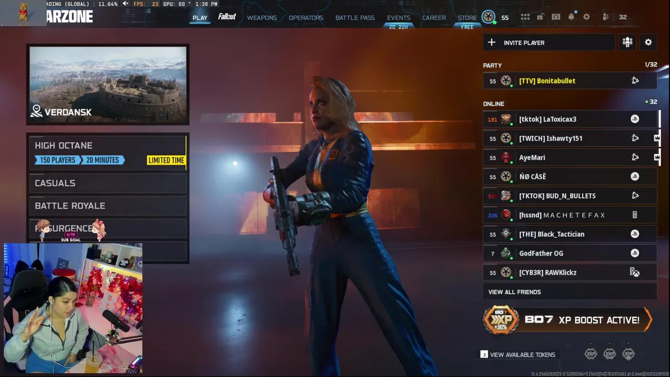Click LaToxicax3's player emblem
This screenshot has width=670, height=377.
tap(506, 119)
